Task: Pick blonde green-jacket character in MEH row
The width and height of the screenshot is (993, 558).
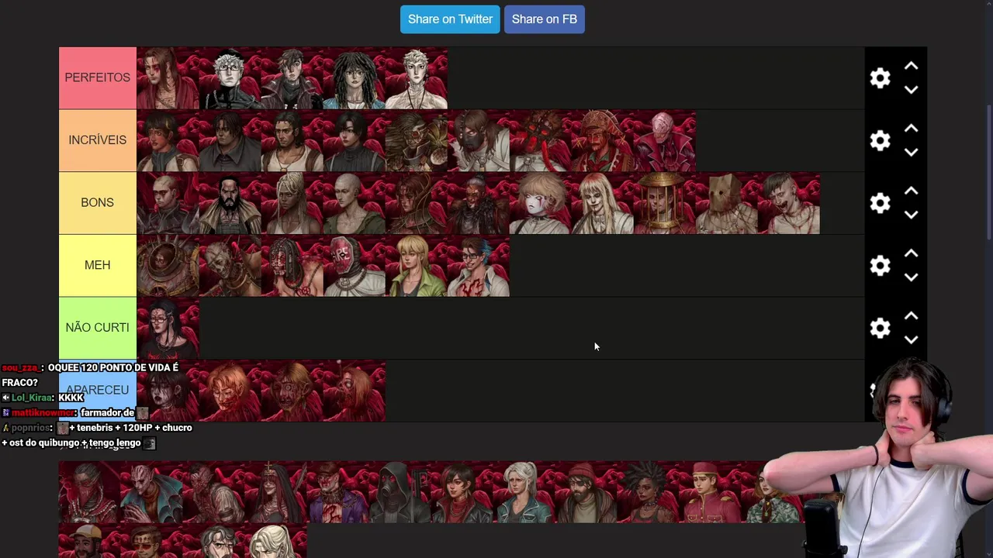Action: pos(416,266)
